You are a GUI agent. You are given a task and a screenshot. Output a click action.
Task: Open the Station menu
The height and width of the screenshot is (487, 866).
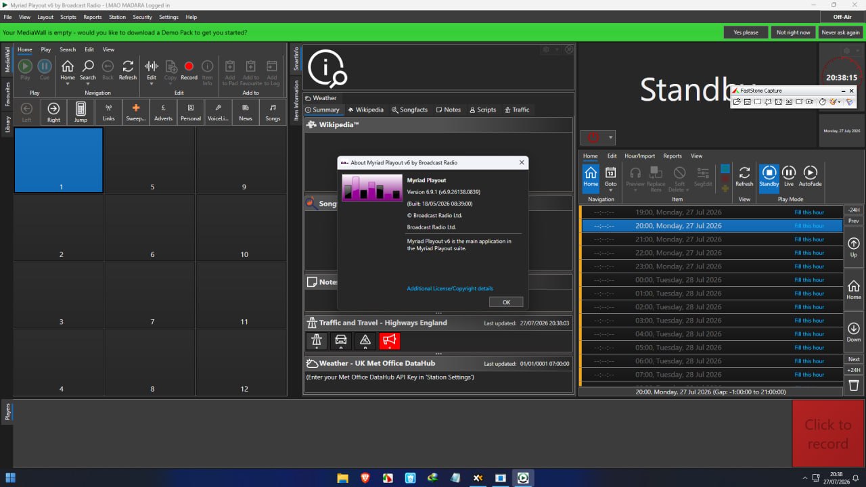coord(117,17)
